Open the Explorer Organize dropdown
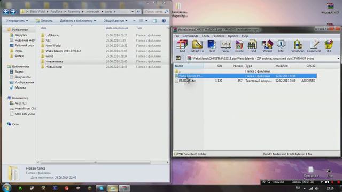Viewport: 342px width, 192px height. click(x=17, y=21)
